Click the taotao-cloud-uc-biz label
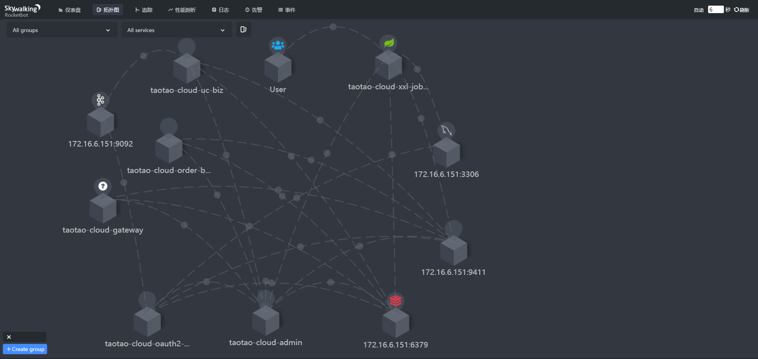This screenshot has height=359, width=758. (x=187, y=90)
